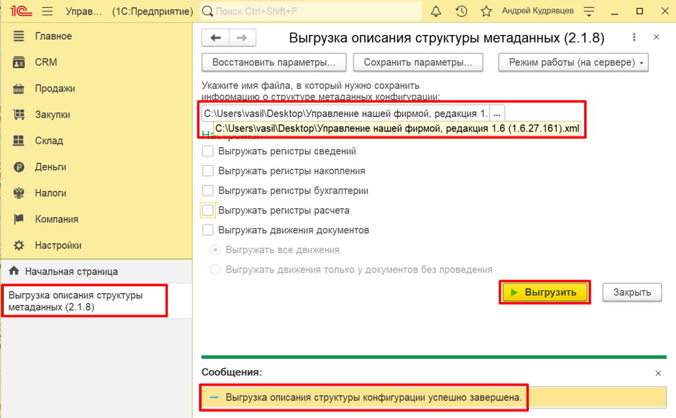Screen dimensions: 676x418
Task: Enable Выгружать движения документов
Action: coord(208,230)
